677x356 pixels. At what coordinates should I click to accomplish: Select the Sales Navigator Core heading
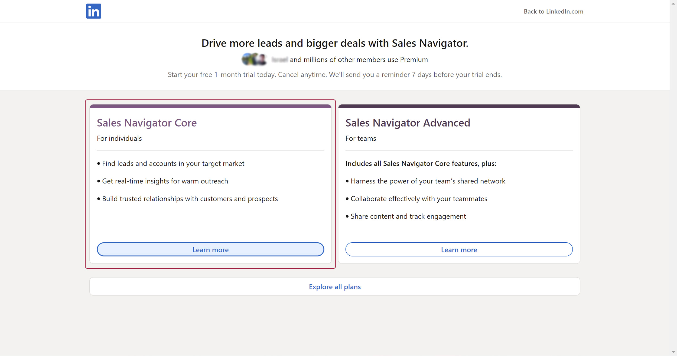[147, 123]
